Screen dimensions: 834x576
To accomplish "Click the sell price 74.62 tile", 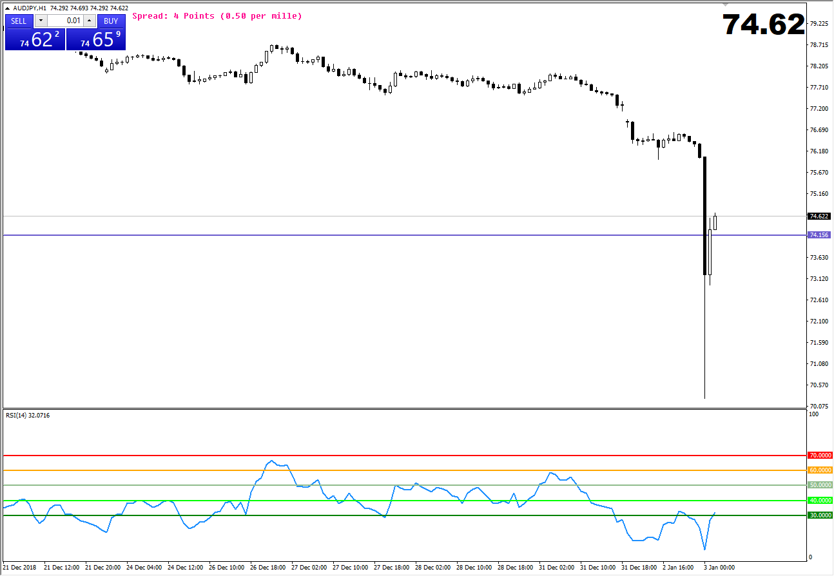I will (35, 39).
